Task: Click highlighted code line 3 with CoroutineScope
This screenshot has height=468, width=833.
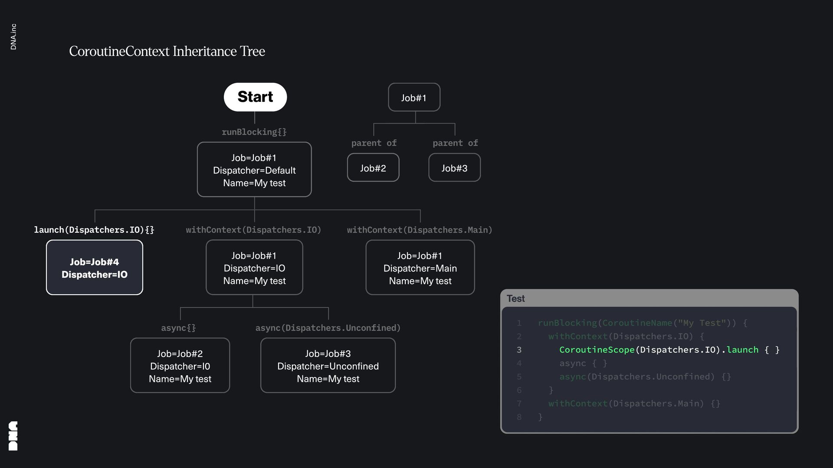Action: tap(669, 350)
